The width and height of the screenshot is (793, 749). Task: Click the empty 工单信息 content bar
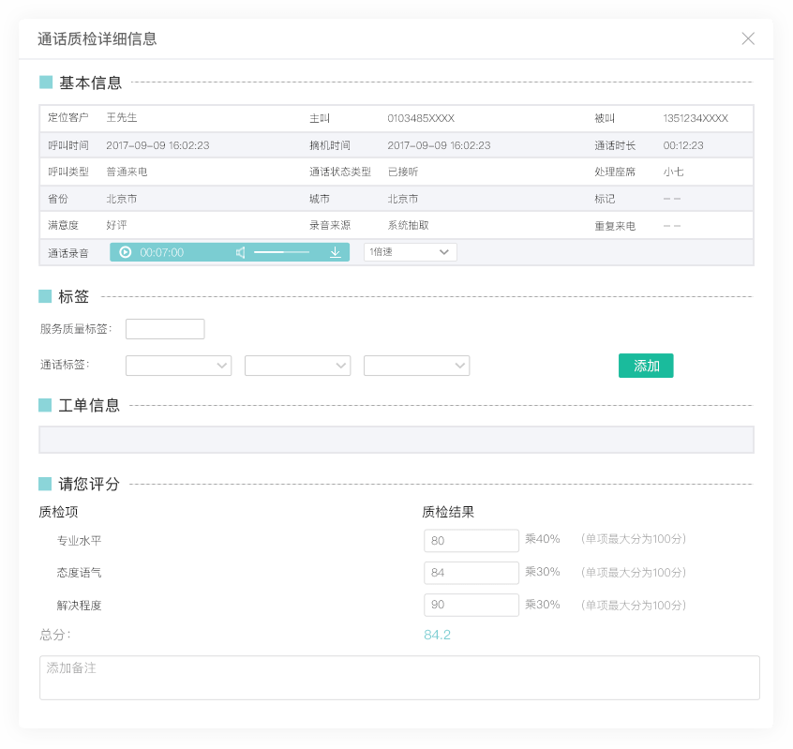(x=396, y=440)
